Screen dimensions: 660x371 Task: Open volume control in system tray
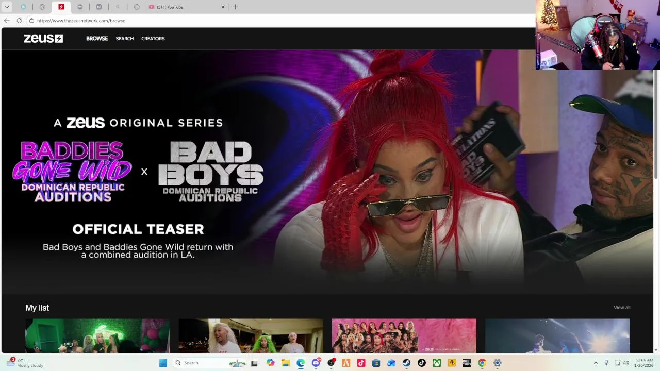(x=626, y=363)
